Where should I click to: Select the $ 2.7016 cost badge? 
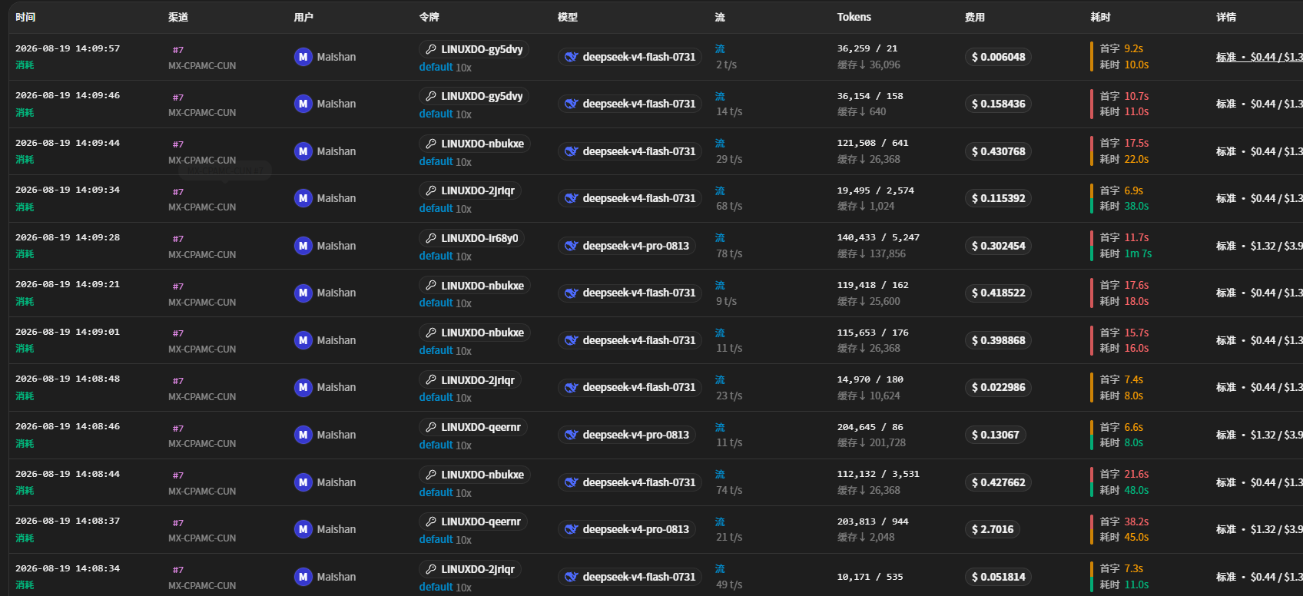993,529
